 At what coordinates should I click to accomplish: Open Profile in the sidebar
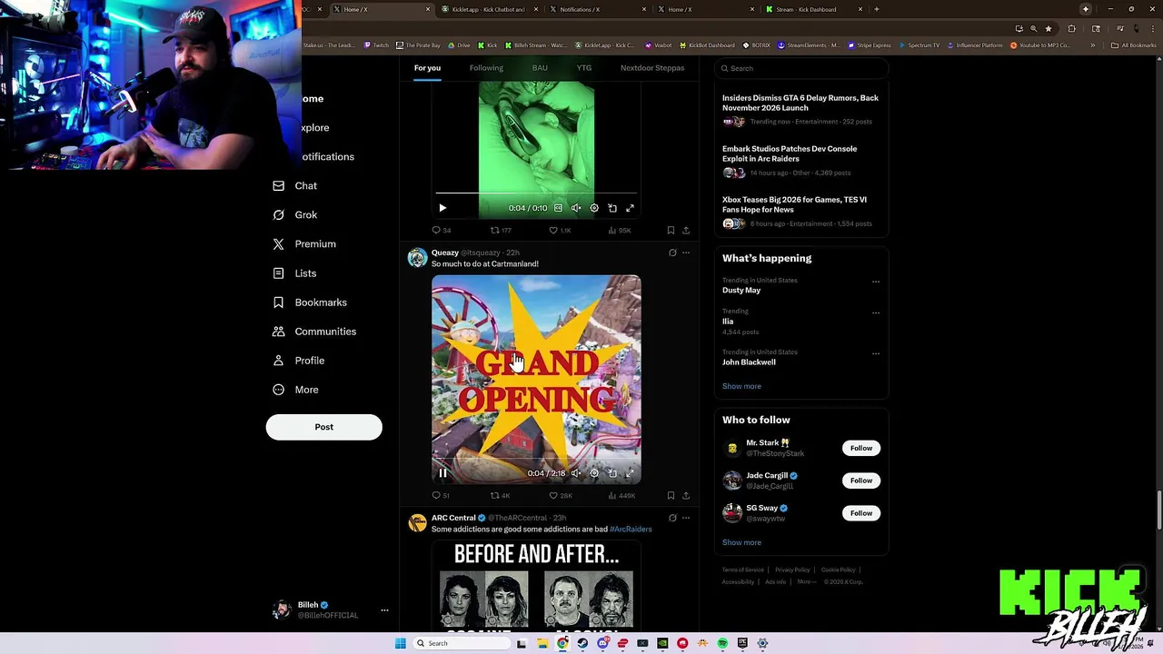298,361
